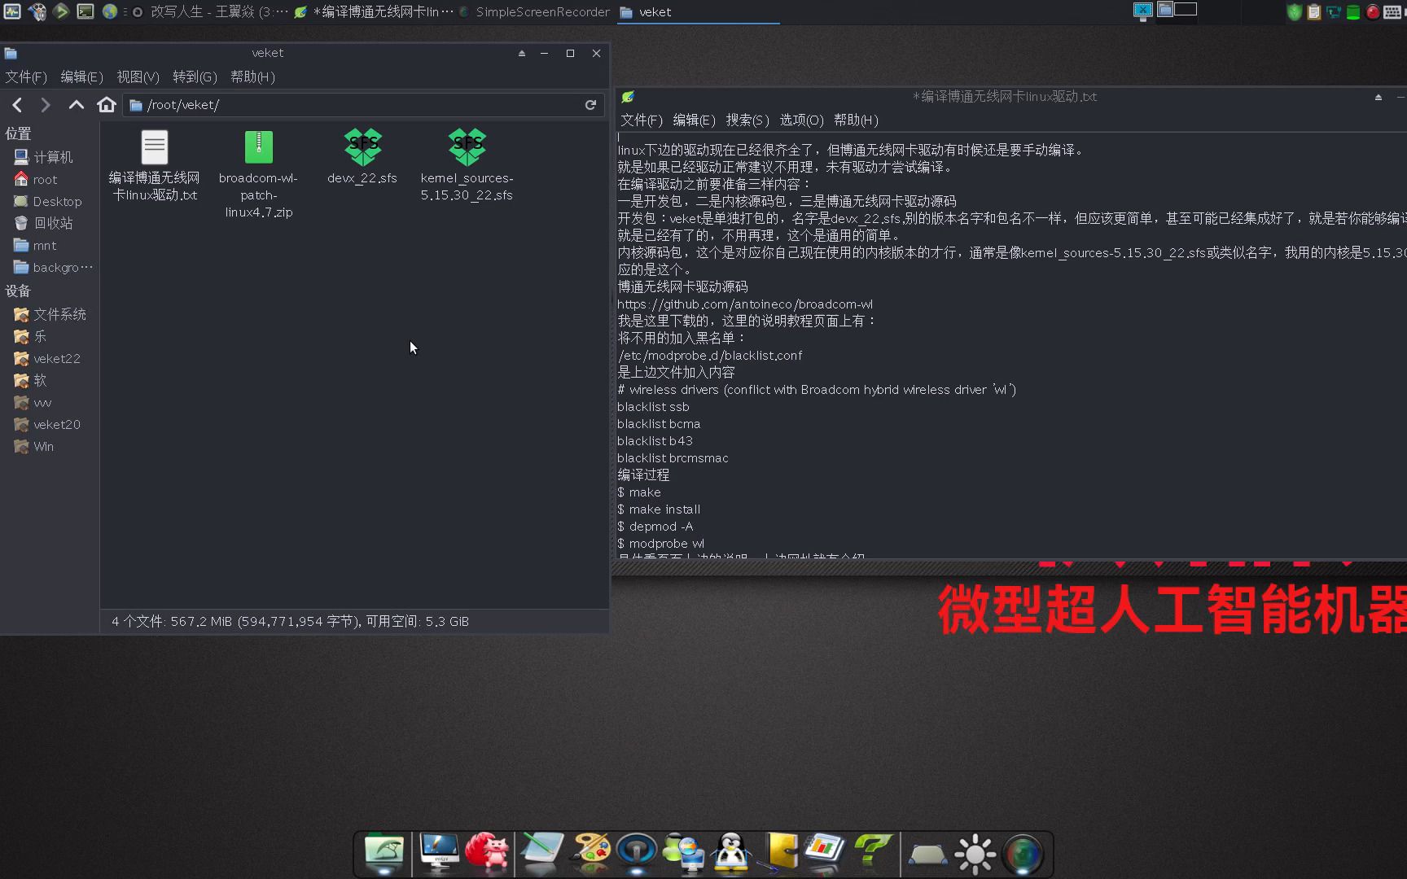This screenshot has width=1407, height=879.
Task: Click the SimpleScreenRecorder red tray icon
Action: 1372,12
